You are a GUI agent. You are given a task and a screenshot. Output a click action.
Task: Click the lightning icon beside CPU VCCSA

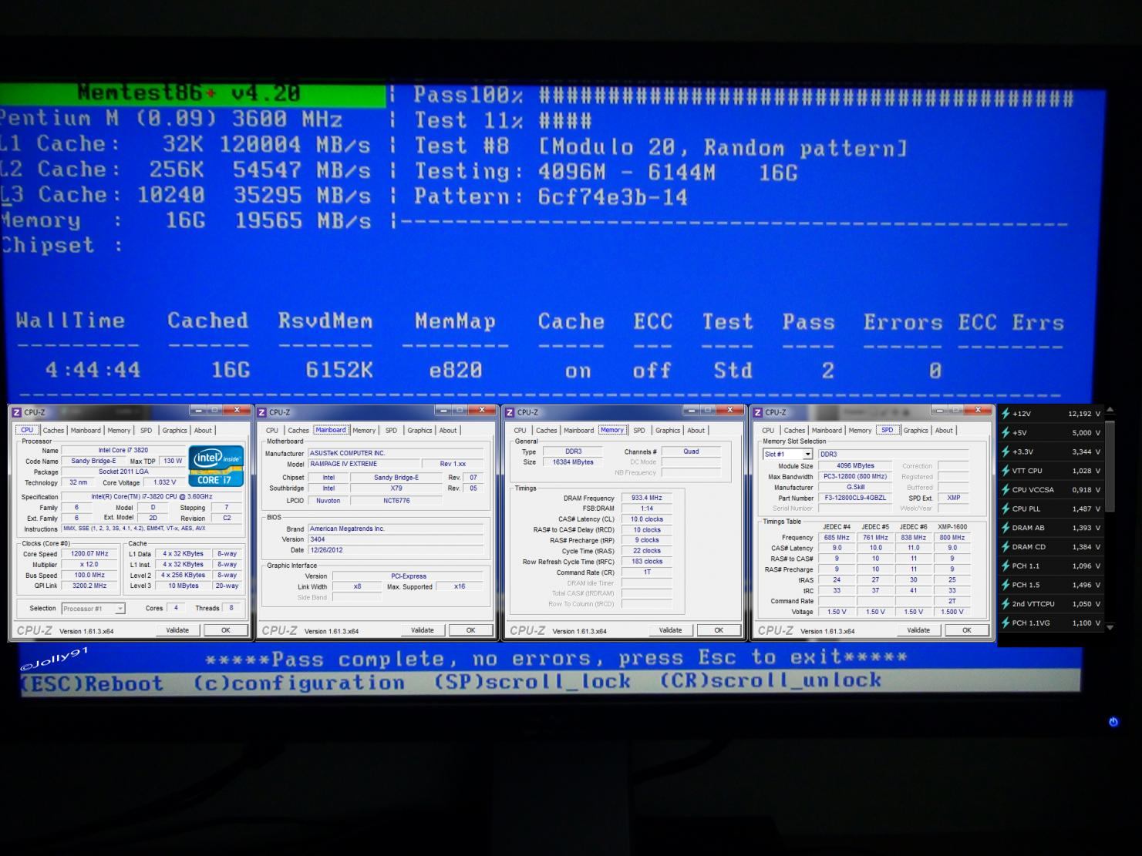(x=1006, y=490)
